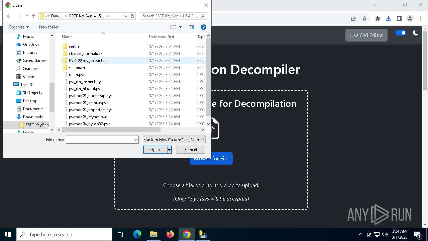The image size is (428, 241).
Task: Toggle the dark mode switch
Action: (x=401, y=33)
